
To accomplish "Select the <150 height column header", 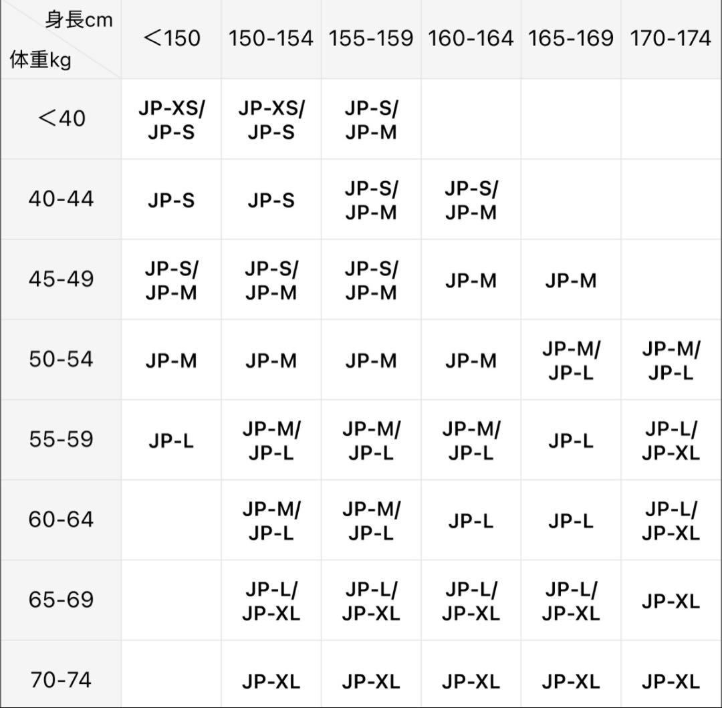I will click(171, 38).
